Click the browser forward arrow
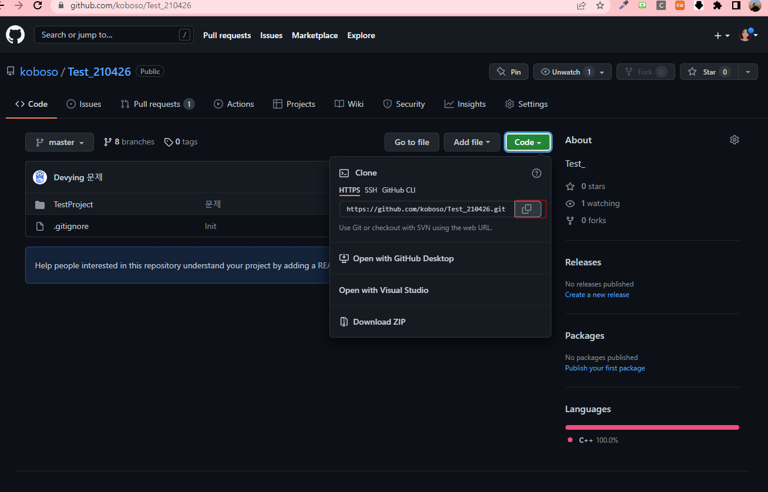Image resolution: width=768 pixels, height=492 pixels. [x=19, y=5]
